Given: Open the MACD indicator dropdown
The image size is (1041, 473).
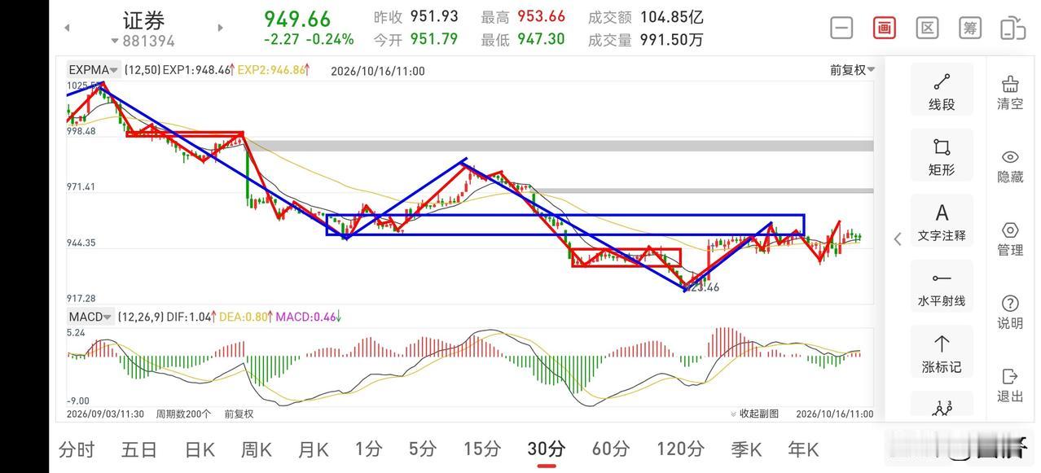Looking at the screenshot, I should 90,317.
